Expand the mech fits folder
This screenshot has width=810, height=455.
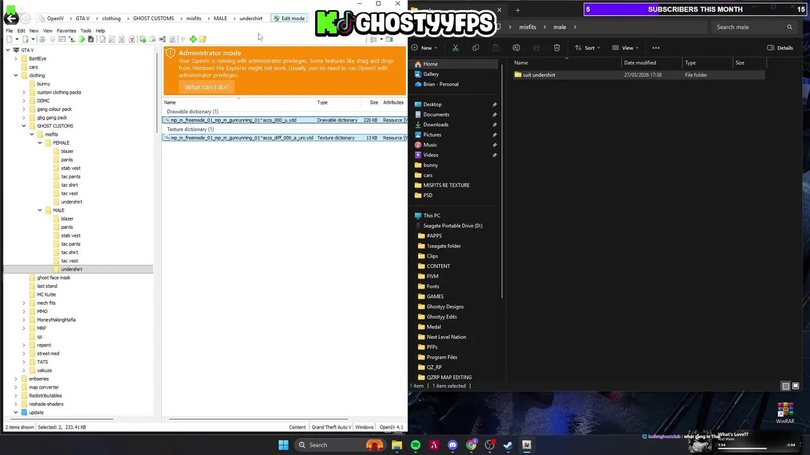tap(24, 303)
